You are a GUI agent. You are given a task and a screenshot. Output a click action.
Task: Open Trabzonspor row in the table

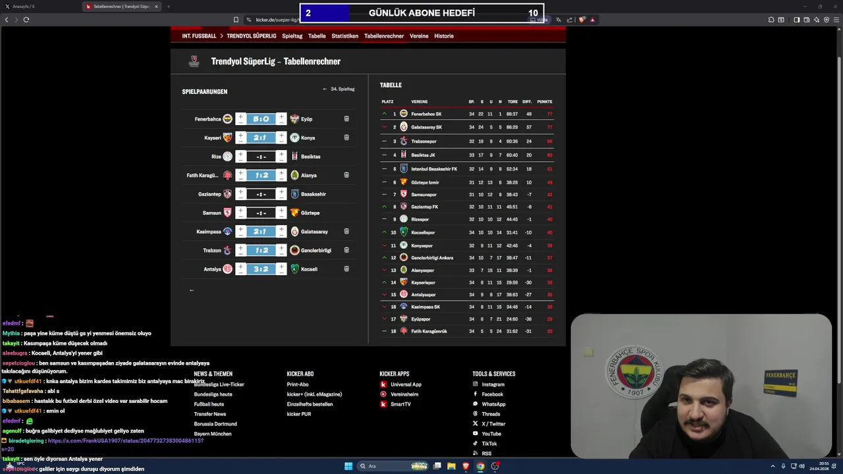click(467, 141)
